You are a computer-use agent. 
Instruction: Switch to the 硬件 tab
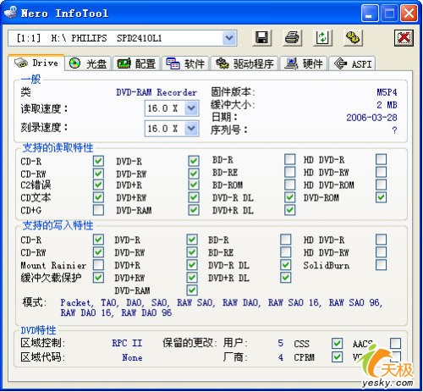(304, 63)
